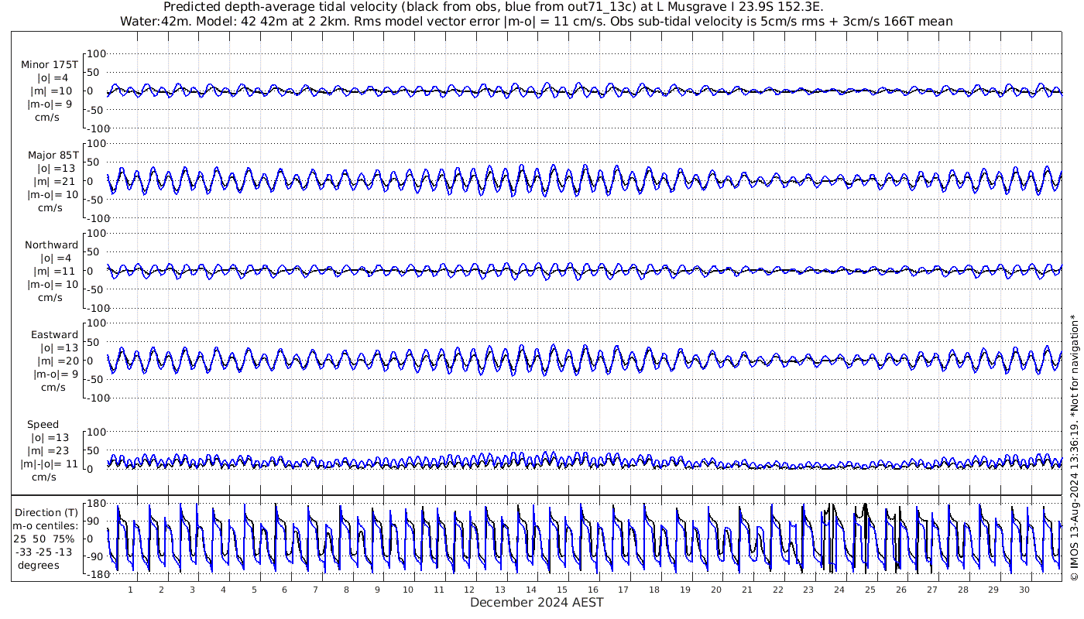
Task: Click '|m|-|o|= 11' under Speed
Action: click(x=50, y=464)
